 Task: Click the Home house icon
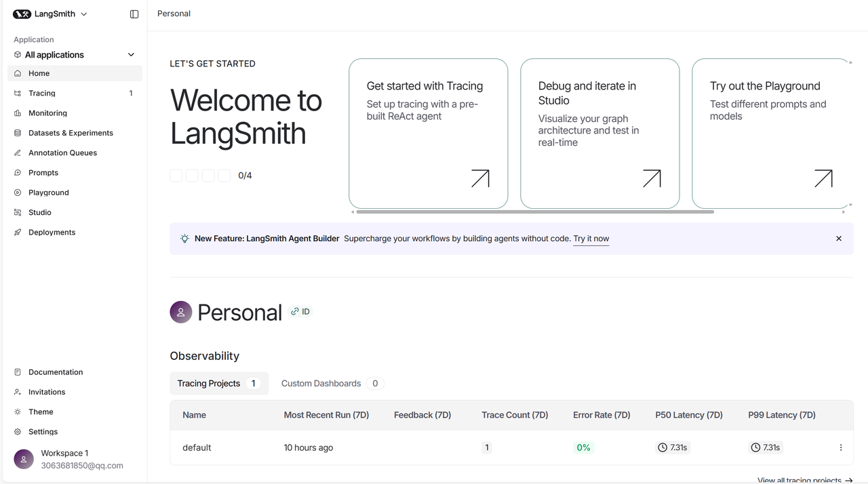tap(18, 73)
